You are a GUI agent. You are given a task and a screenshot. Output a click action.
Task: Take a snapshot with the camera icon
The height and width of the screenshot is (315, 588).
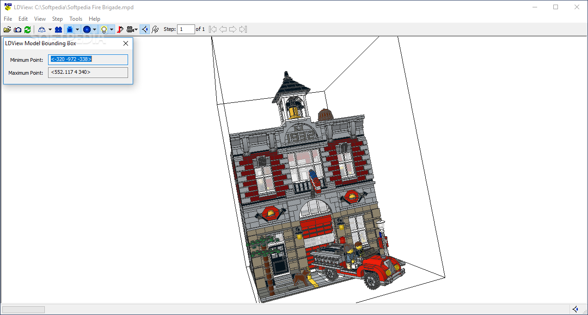[18, 30]
